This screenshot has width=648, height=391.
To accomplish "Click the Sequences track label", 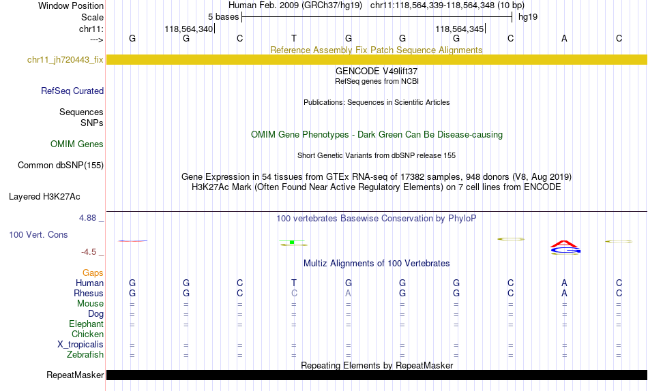I will point(81,112).
